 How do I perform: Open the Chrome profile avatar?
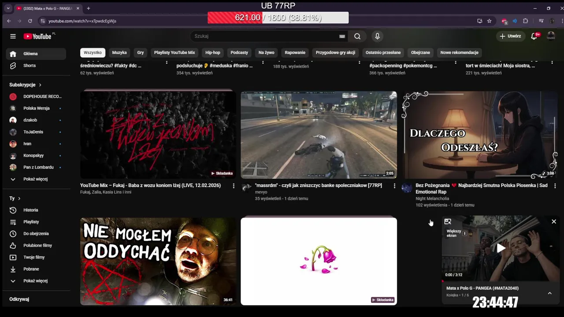click(x=552, y=21)
